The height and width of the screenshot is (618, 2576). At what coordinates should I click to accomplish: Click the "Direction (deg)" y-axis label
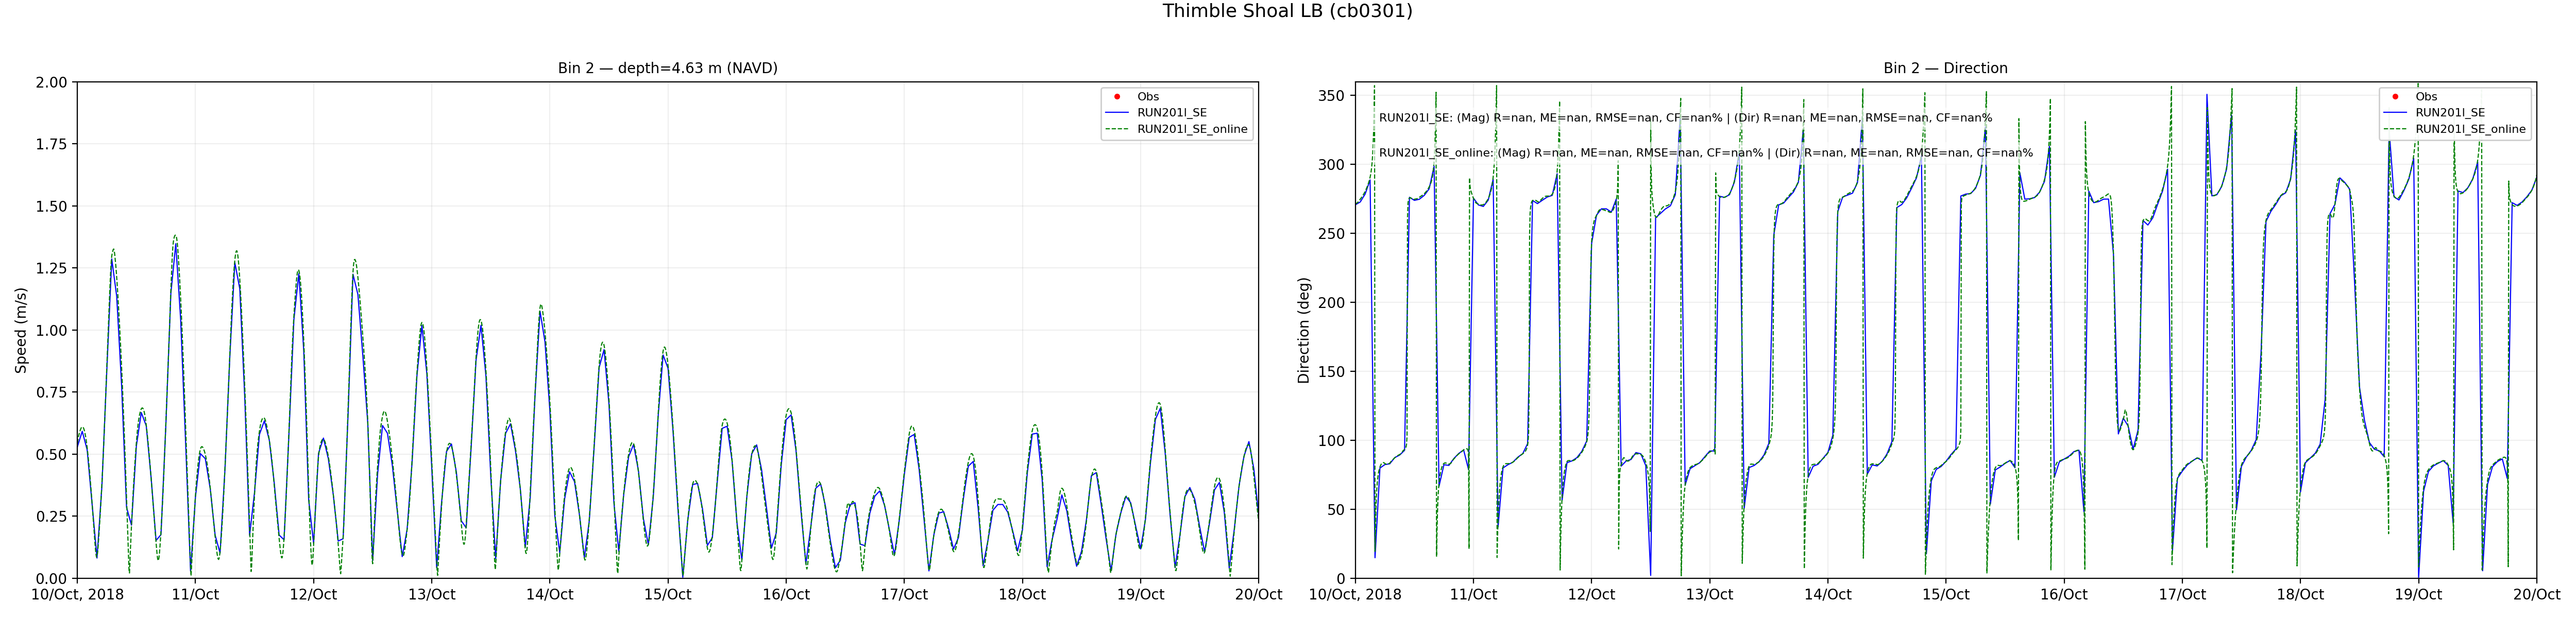point(1303,330)
